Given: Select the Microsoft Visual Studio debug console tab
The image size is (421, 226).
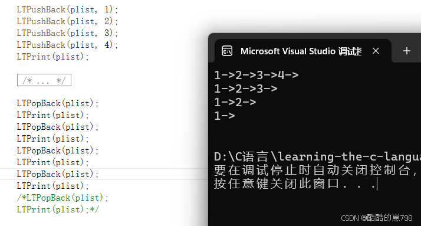Looking at the screenshot, I should coord(303,51).
